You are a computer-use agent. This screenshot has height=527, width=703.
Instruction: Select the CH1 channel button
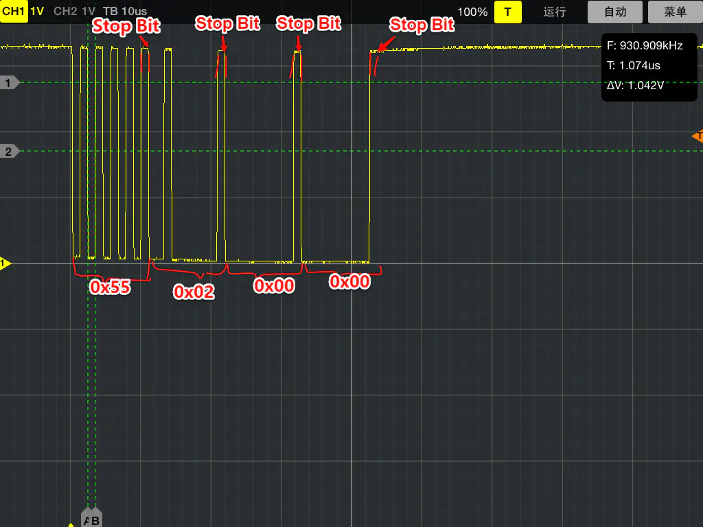point(14,11)
